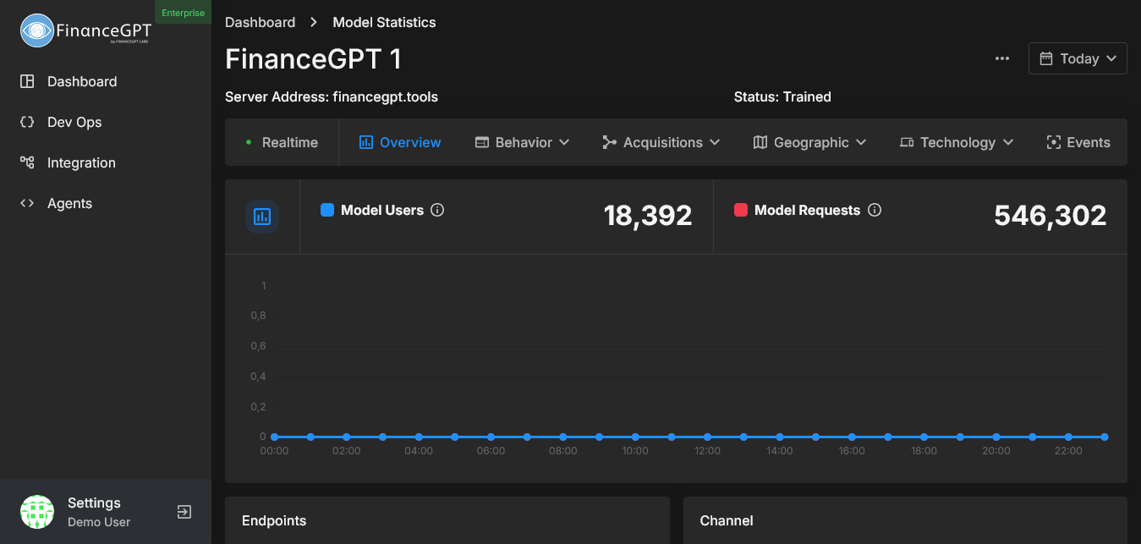Open the Events tab

1078,142
